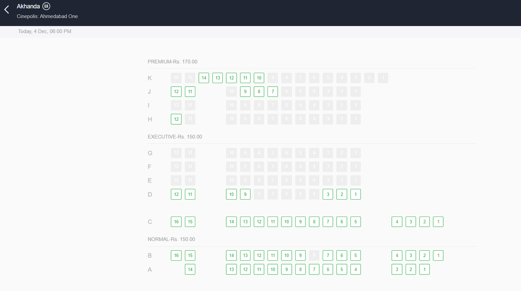The image size is (521, 291).
Task: Select seat 14 in row K
Action: point(204,78)
